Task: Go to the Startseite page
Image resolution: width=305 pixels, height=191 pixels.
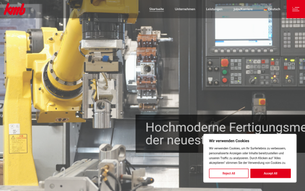Action: 157,9
